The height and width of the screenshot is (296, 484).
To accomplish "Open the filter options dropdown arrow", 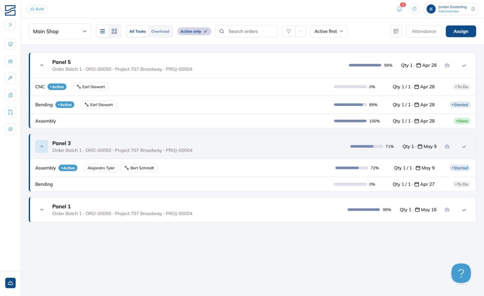I will coord(301,31).
